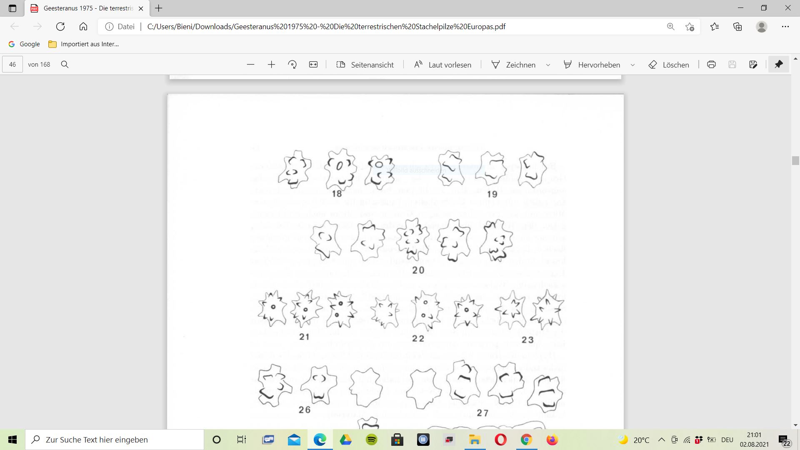Expand Hervorheben options dropdown arrow
This screenshot has height=450, width=800.
(632, 65)
